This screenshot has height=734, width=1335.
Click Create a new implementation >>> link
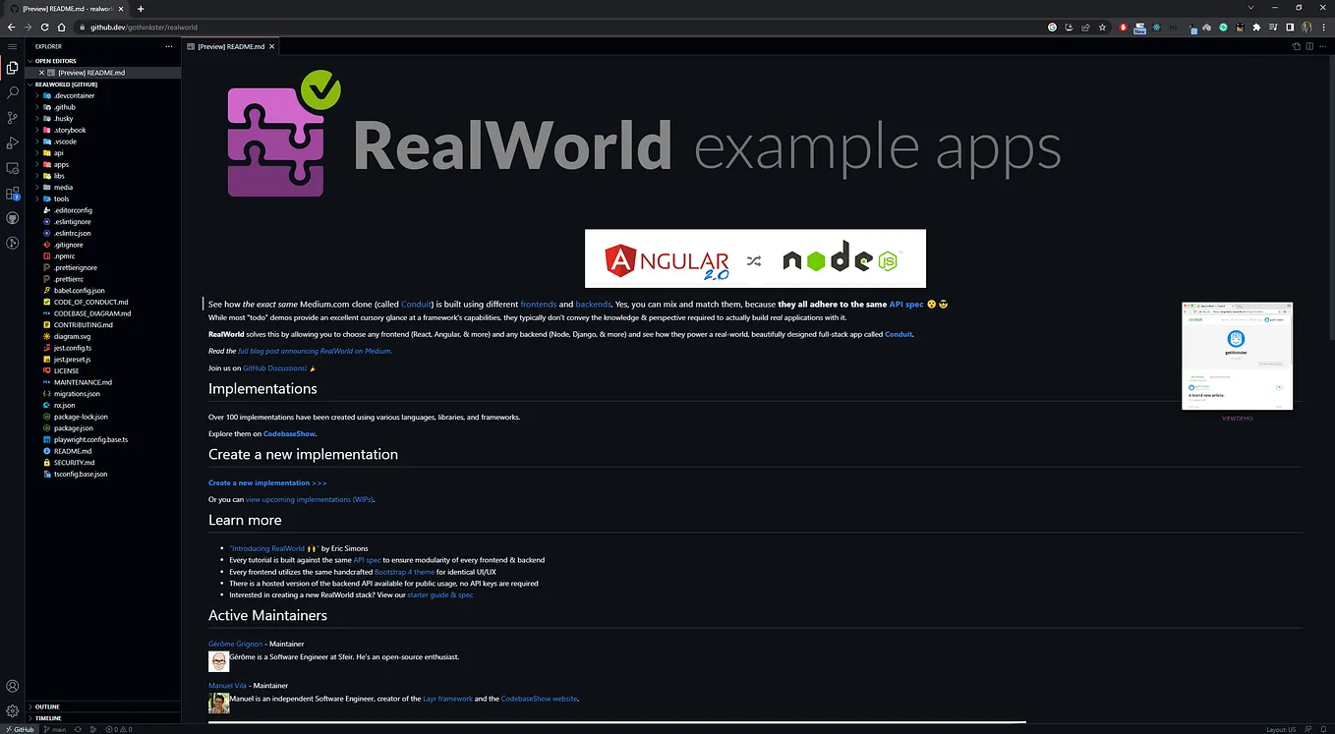(267, 482)
